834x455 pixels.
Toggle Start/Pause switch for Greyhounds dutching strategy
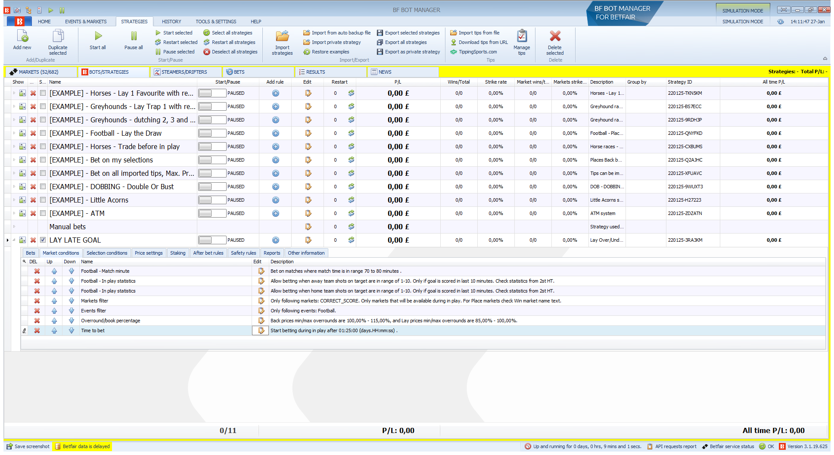(212, 120)
